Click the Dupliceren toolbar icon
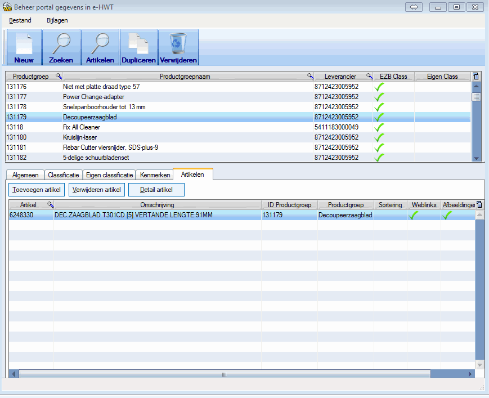 (138, 47)
